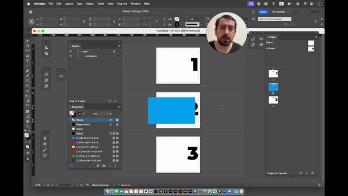Select the [Paper] swatch
Screen dimensions: 348x196
(x=95, y=129)
